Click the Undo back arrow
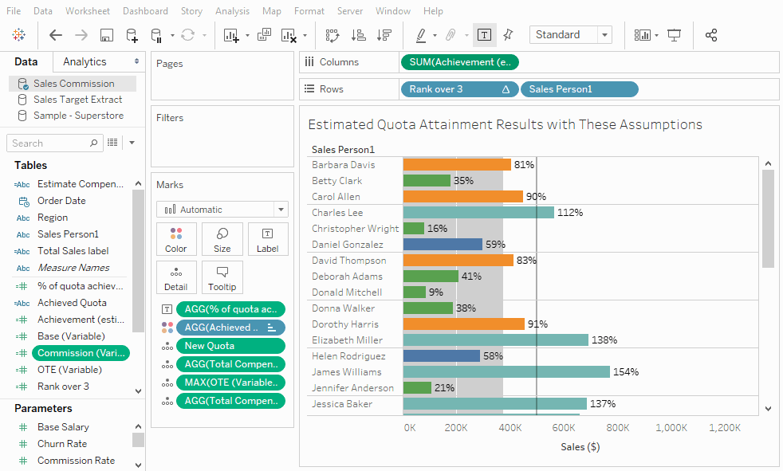Screen dimensions: 783x471 point(56,35)
